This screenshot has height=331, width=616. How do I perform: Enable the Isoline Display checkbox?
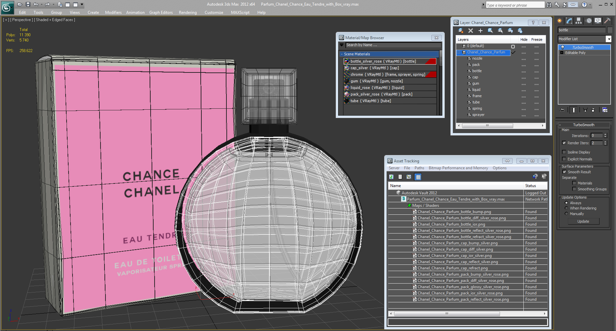click(564, 152)
